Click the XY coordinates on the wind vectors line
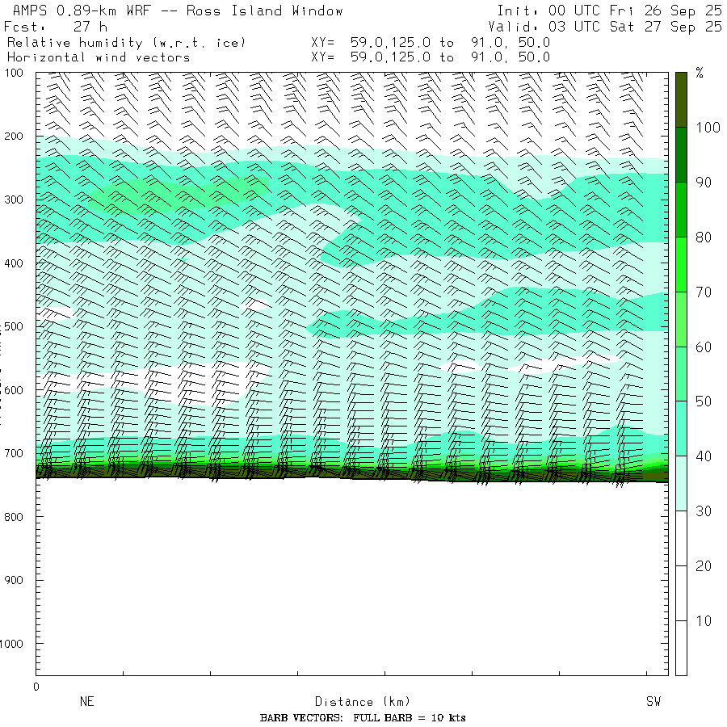Screen dimensions: 727x727 click(x=431, y=57)
